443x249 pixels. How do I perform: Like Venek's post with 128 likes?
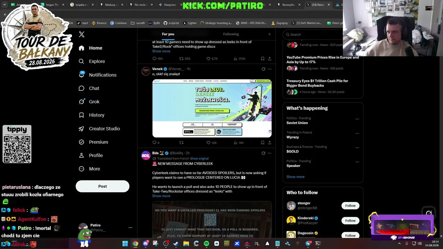click(x=211, y=142)
